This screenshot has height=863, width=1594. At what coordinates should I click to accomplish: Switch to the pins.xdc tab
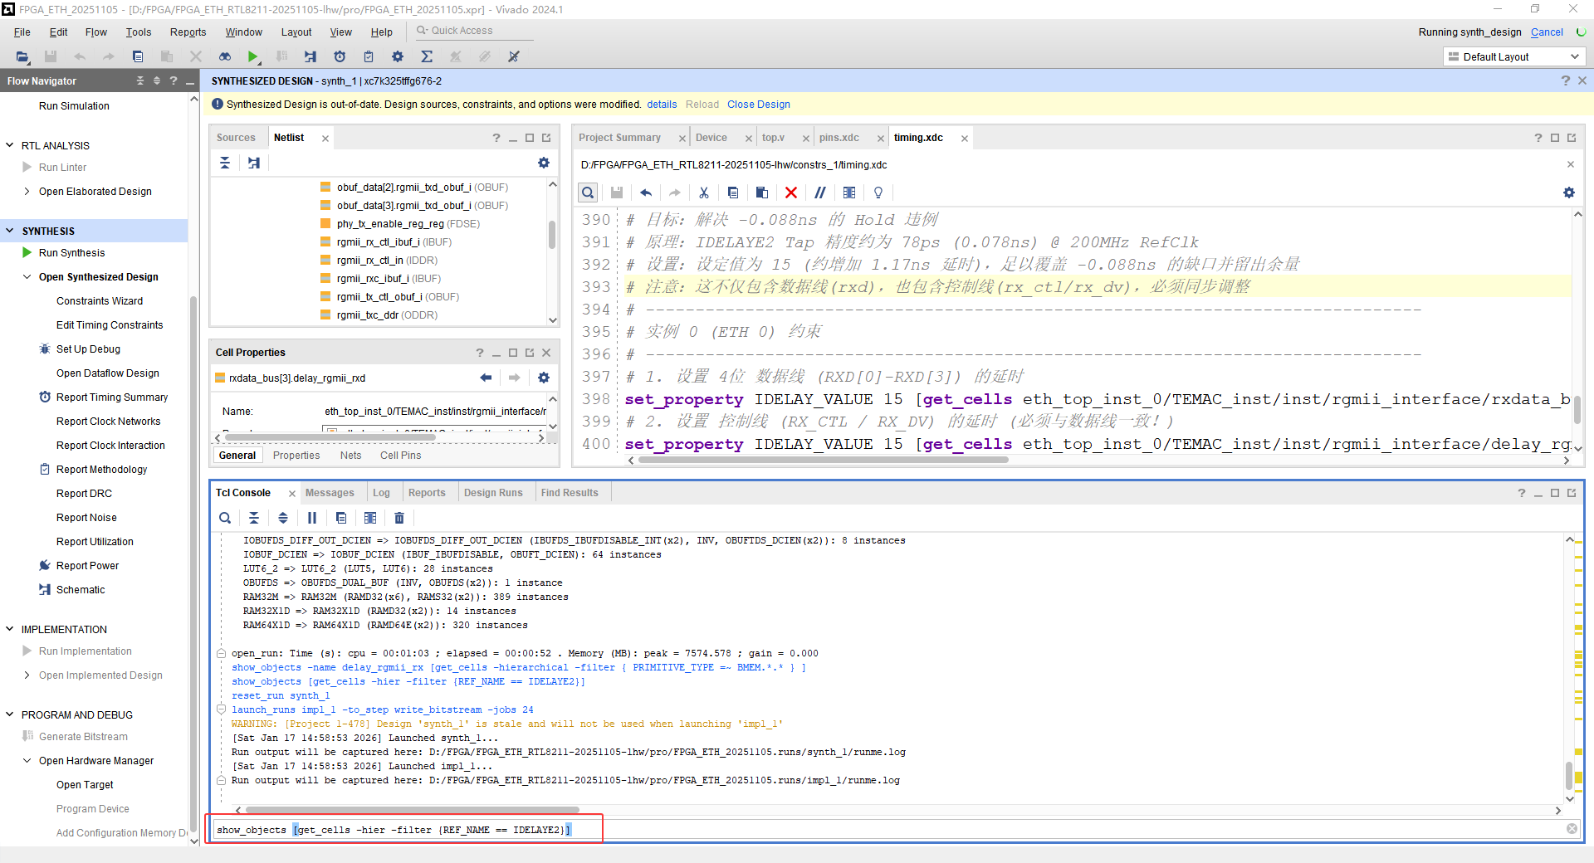[x=839, y=138]
